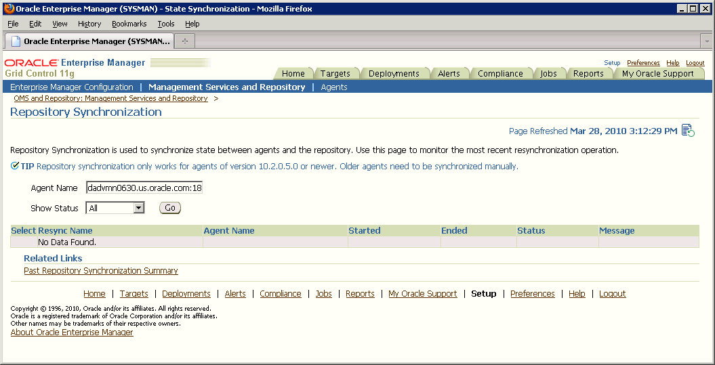Click the footer Reports link
The image size is (715, 365).
point(361,294)
